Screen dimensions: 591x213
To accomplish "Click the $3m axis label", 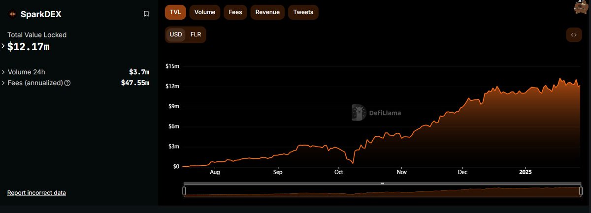I will tap(173, 147).
